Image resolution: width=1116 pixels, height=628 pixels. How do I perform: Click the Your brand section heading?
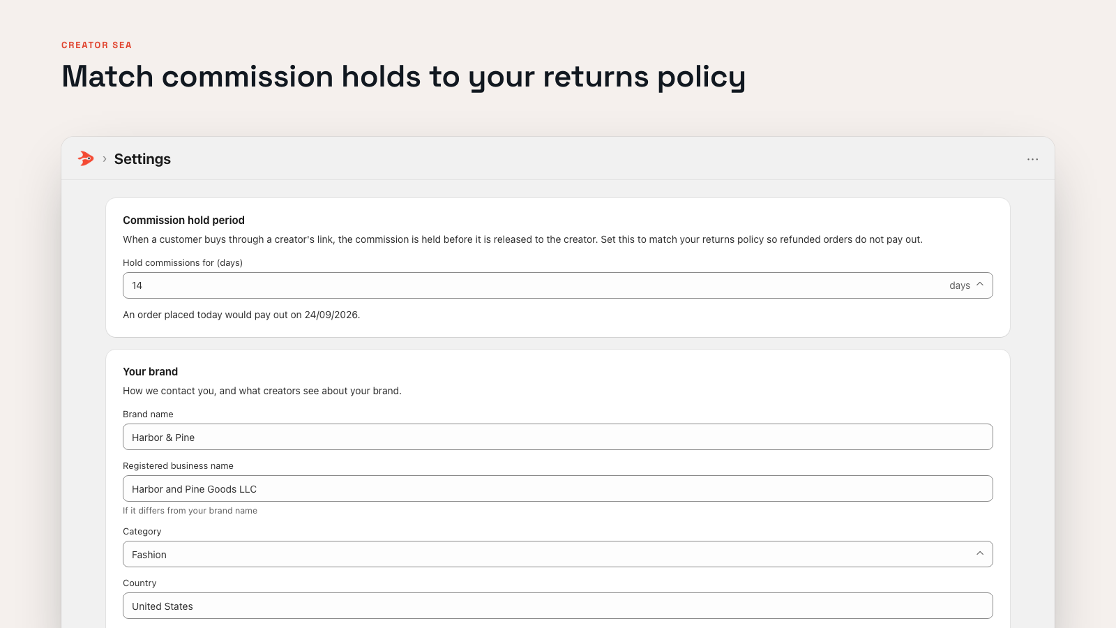(x=150, y=372)
